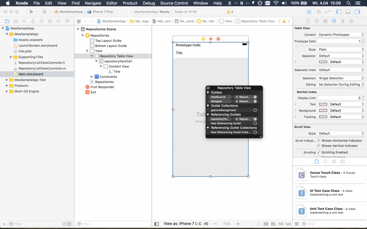Collapse the Outlets section in popup

(x=208, y=92)
